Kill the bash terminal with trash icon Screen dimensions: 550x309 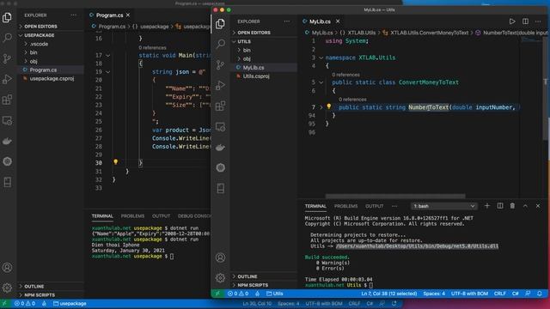tap(512, 206)
